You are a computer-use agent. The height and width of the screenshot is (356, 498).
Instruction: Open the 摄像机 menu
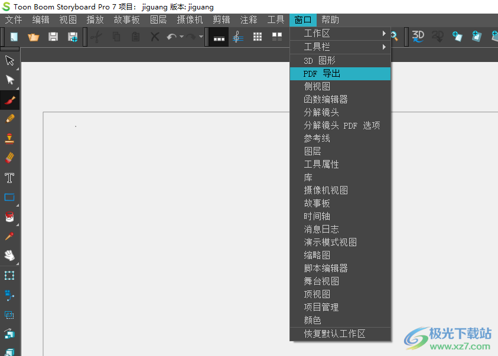[190, 20]
